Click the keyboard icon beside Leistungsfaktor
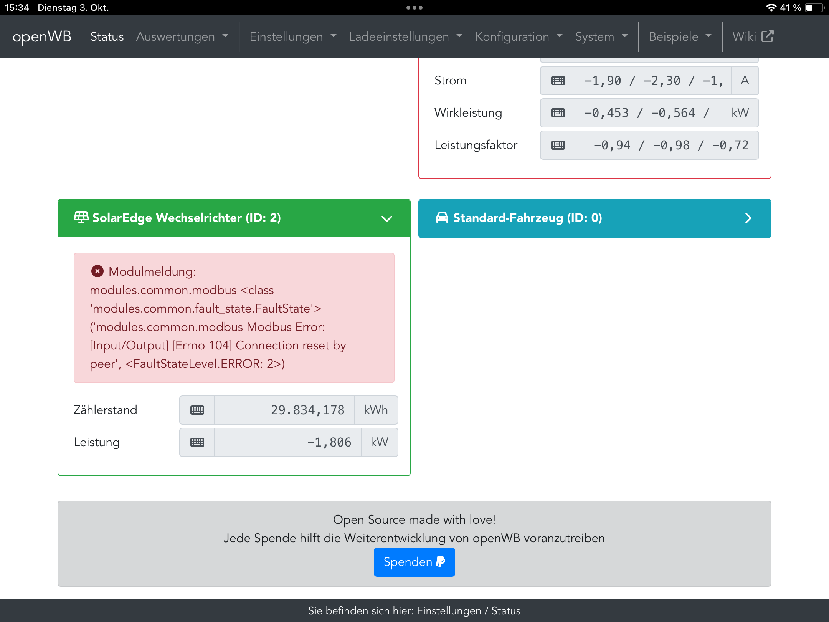This screenshot has width=829, height=622. tap(558, 145)
